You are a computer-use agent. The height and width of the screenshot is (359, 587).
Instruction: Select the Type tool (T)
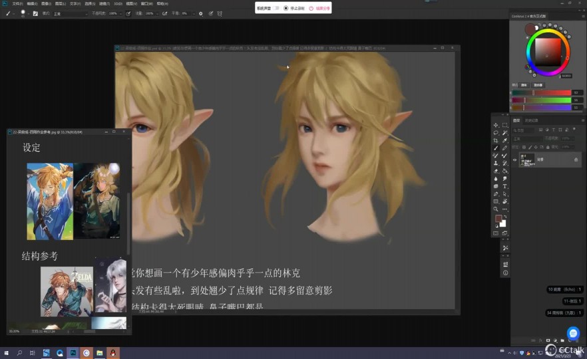(504, 186)
